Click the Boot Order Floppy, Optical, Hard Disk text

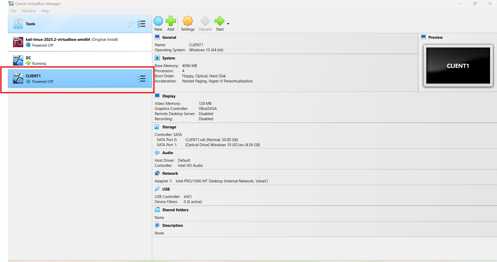coord(204,76)
